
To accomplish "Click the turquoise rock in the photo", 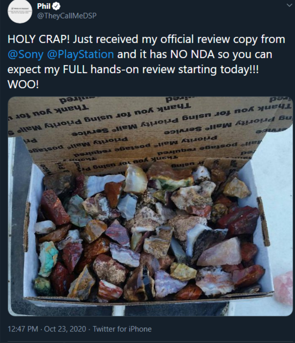I will coord(47,259).
